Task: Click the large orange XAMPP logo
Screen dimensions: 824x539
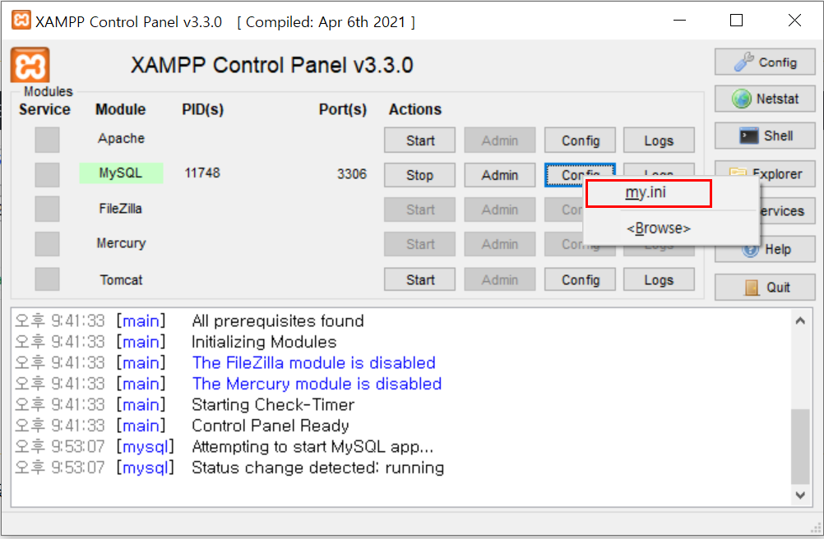Action: (x=30, y=66)
